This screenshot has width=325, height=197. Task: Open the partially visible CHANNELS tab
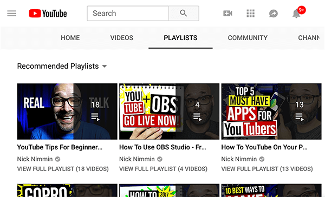[x=309, y=38]
